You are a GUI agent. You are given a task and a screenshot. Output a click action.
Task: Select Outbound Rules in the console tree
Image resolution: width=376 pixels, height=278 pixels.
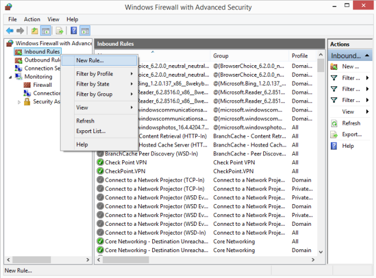tap(42, 60)
